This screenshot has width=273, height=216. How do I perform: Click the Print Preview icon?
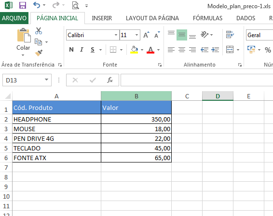75,5
